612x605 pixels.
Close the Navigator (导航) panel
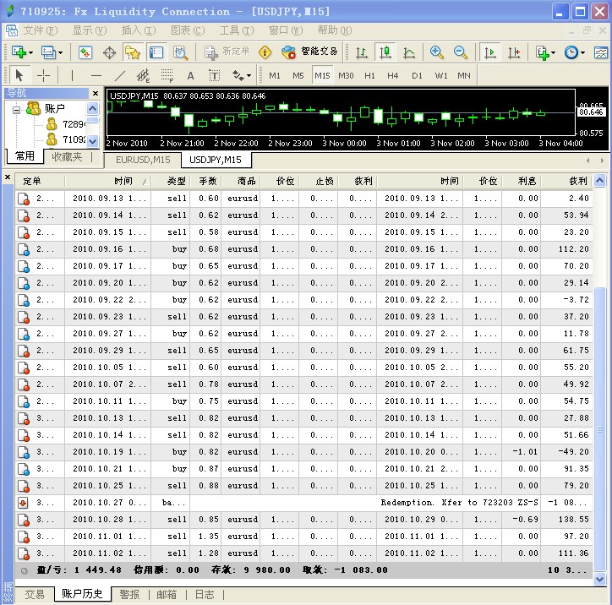(96, 93)
